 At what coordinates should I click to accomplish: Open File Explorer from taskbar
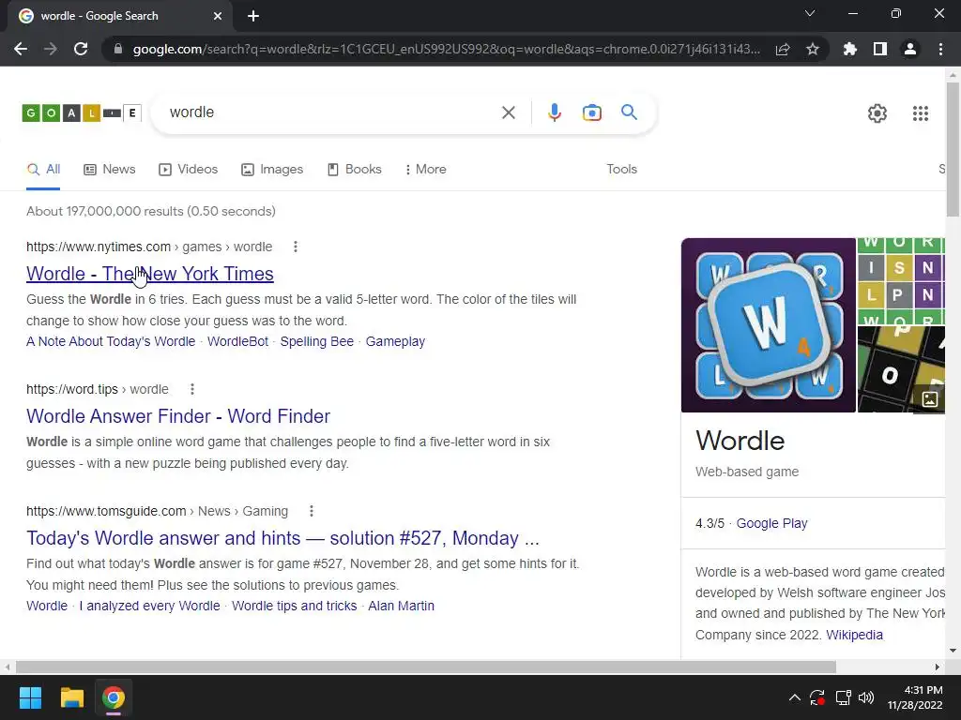pyautogui.click(x=71, y=697)
